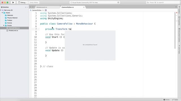Image resolution: width=181 pixels, height=101 pixels.
Task: Open the Properties side panel
Action: (179, 21)
